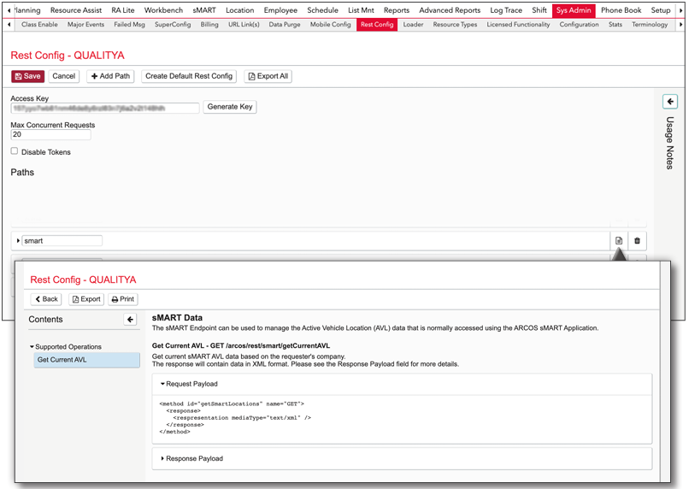Image resolution: width=689 pixels, height=489 pixels.
Task: Click Add Path button
Action: pyautogui.click(x=110, y=76)
